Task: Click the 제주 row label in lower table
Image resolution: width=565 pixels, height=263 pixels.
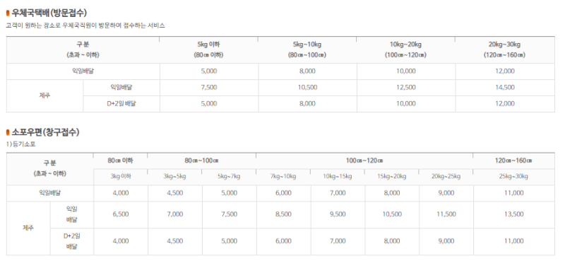Action: [x=28, y=228]
